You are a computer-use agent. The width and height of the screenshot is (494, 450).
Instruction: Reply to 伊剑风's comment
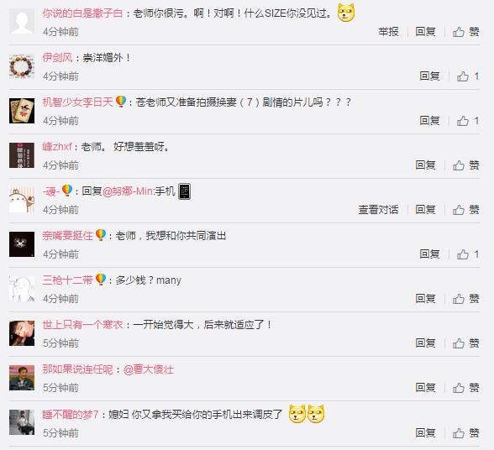click(x=429, y=76)
